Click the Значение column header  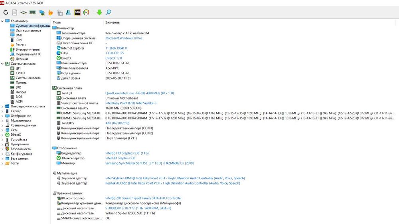112,22
